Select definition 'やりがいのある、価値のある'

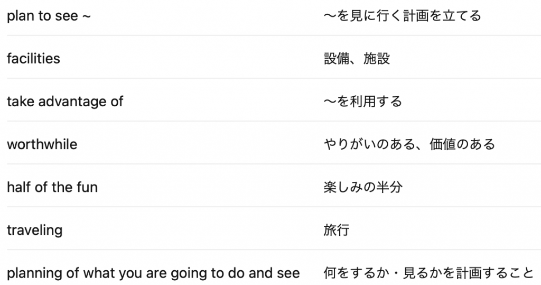point(409,144)
